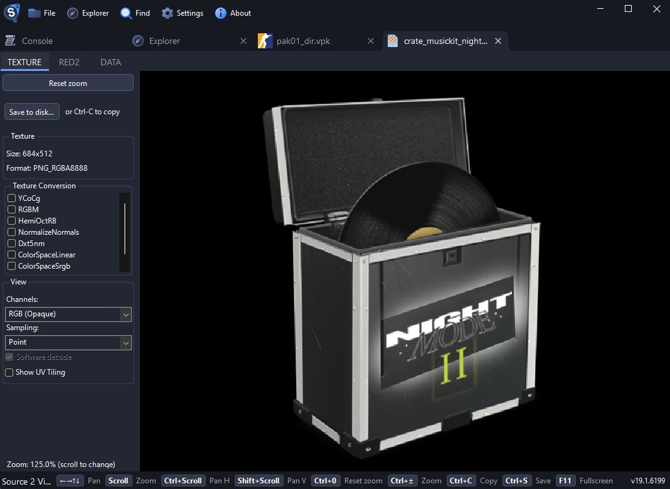Click the About info icon
Image resolution: width=670 pixels, height=489 pixels.
pyautogui.click(x=220, y=13)
